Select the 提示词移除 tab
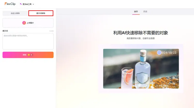This screenshot has height=108, width=194. pos(41,13)
